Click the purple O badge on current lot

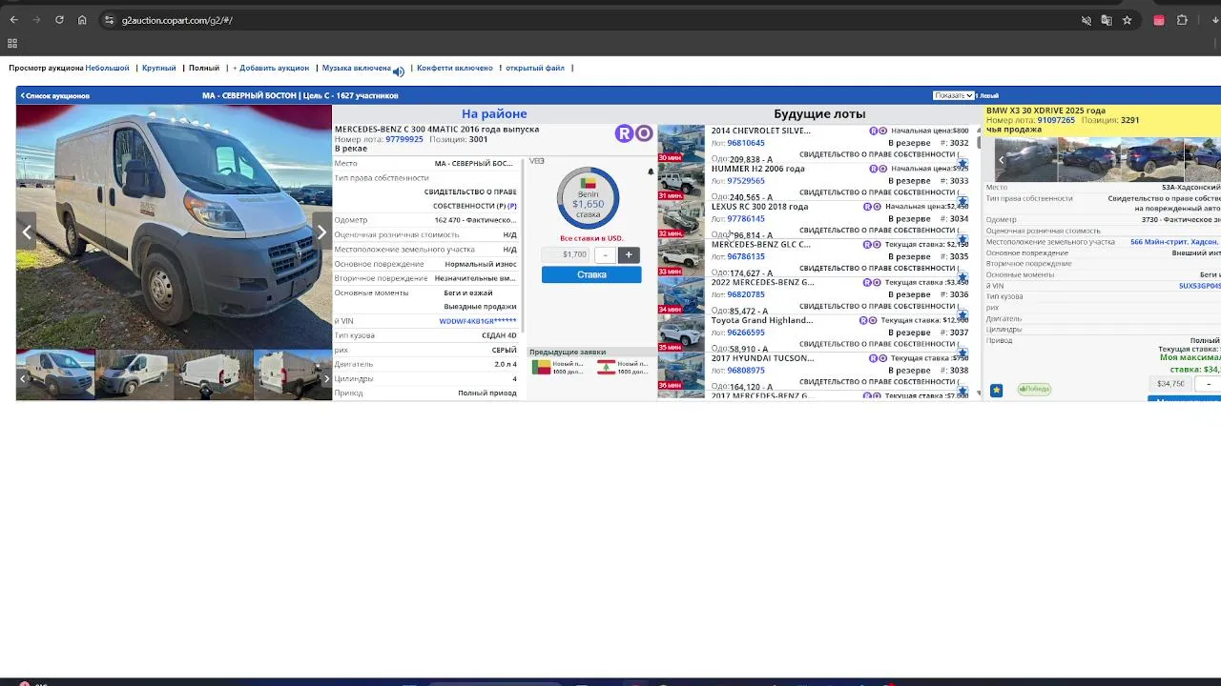click(x=644, y=133)
